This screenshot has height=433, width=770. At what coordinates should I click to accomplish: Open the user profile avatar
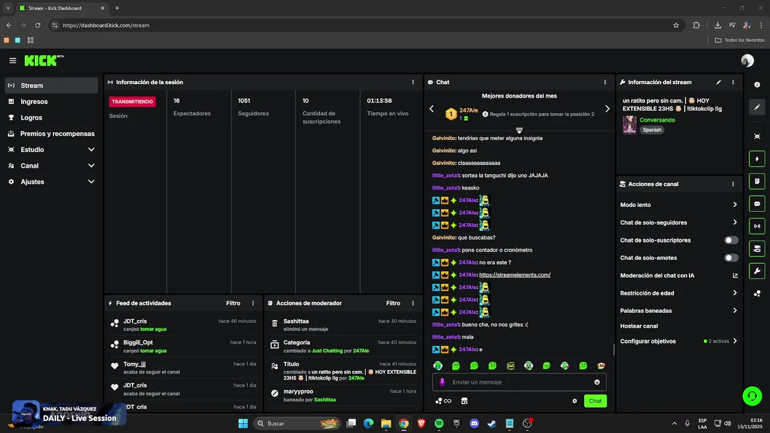coord(747,61)
